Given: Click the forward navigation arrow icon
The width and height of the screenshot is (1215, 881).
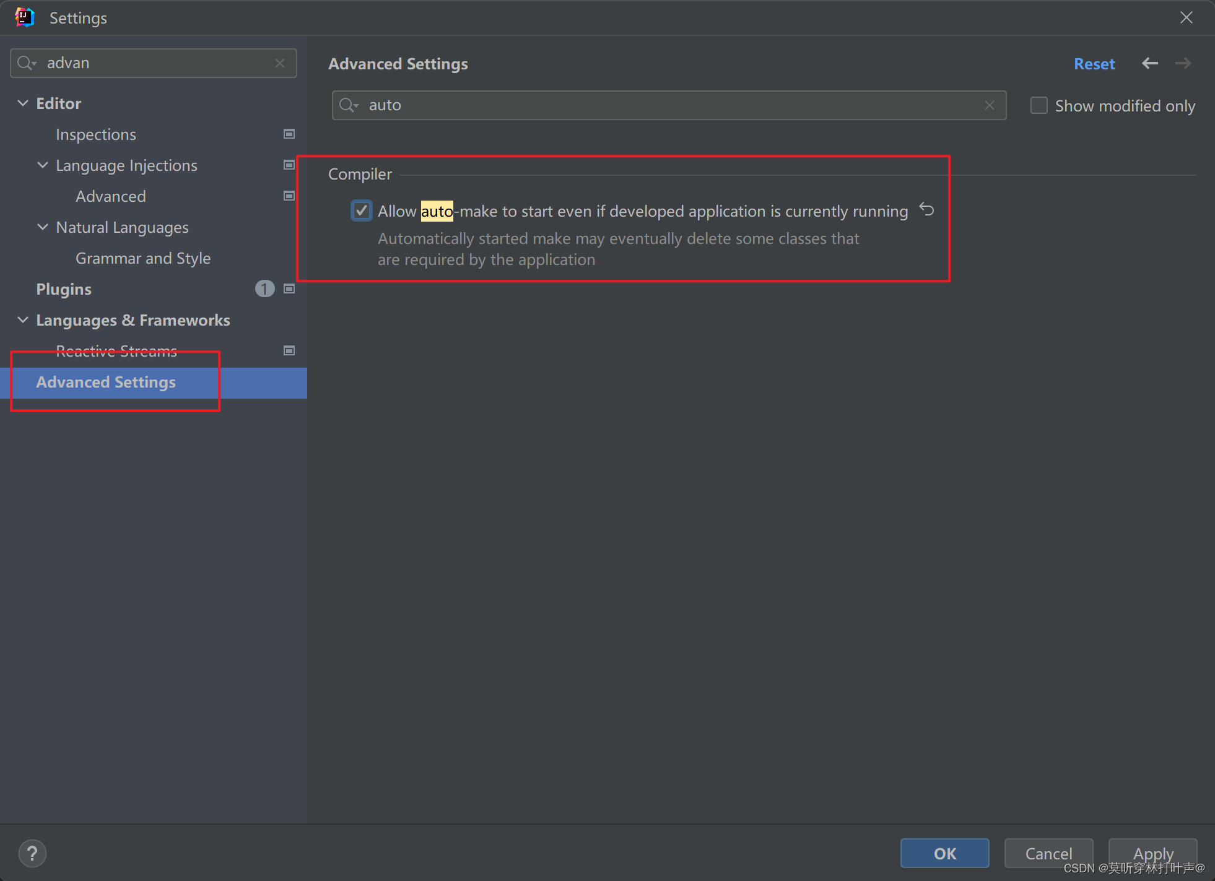Looking at the screenshot, I should pos(1182,64).
